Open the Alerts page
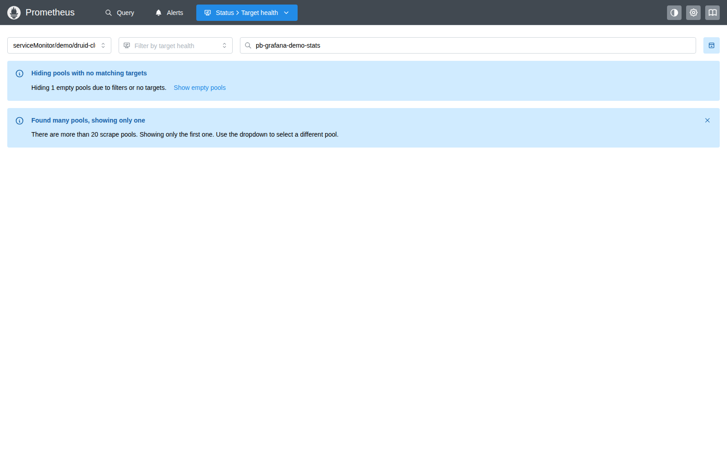727x454 pixels. [169, 13]
